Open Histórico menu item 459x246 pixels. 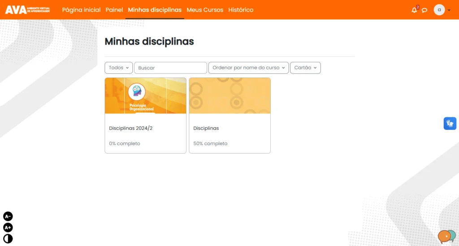[241, 10]
